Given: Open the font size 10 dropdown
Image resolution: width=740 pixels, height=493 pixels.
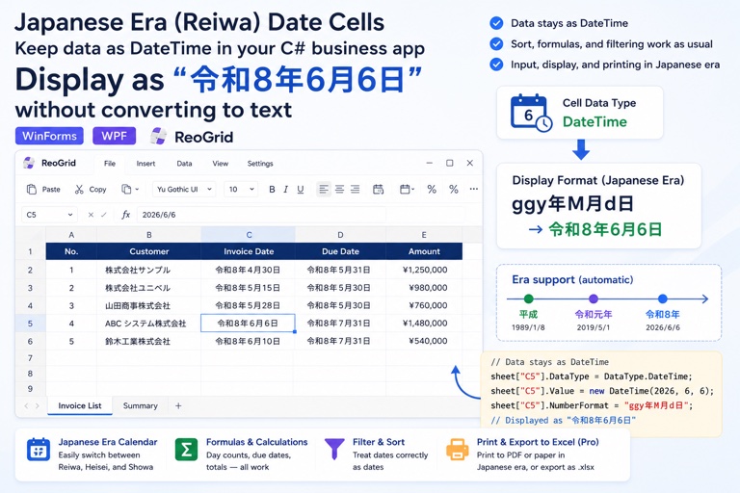Looking at the screenshot, I should [241, 189].
